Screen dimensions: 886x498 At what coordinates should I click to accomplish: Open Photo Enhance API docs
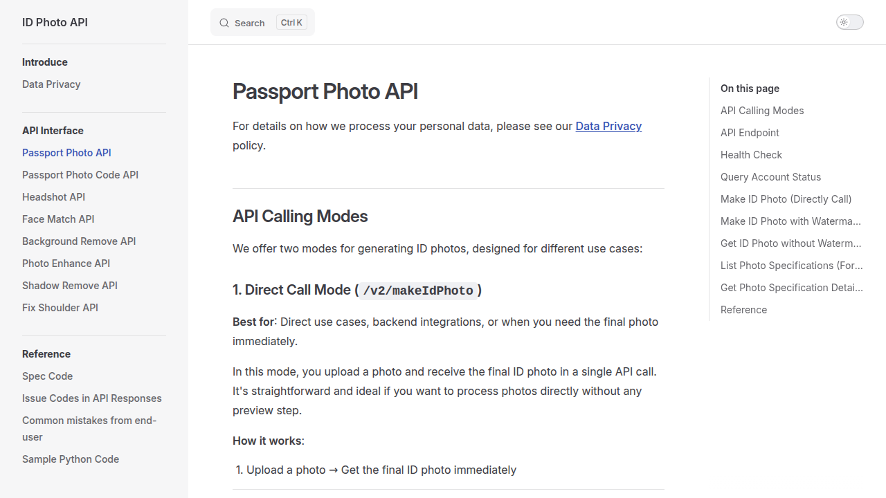point(66,264)
